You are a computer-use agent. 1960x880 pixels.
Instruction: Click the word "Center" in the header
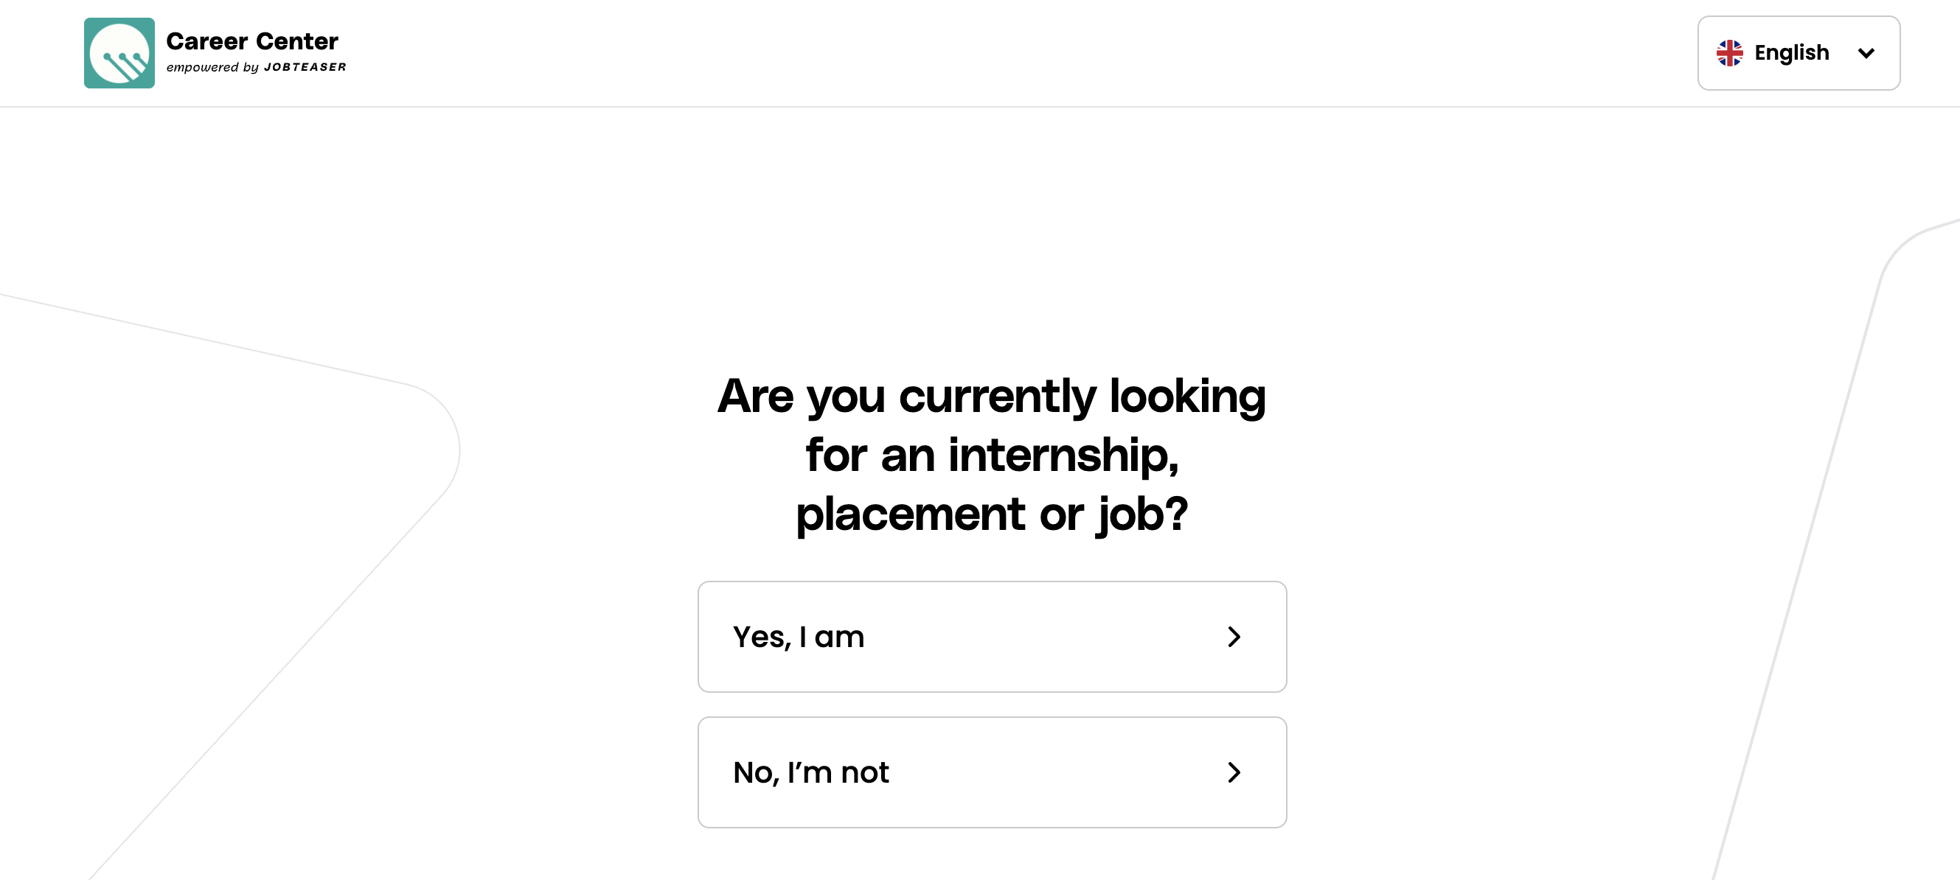pyautogui.click(x=296, y=41)
